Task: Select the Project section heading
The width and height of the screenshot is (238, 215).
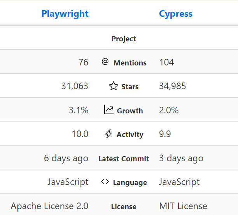Action: coord(124,39)
